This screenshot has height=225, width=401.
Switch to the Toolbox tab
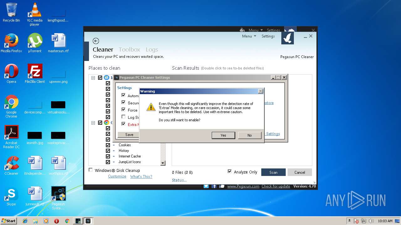pyautogui.click(x=129, y=50)
